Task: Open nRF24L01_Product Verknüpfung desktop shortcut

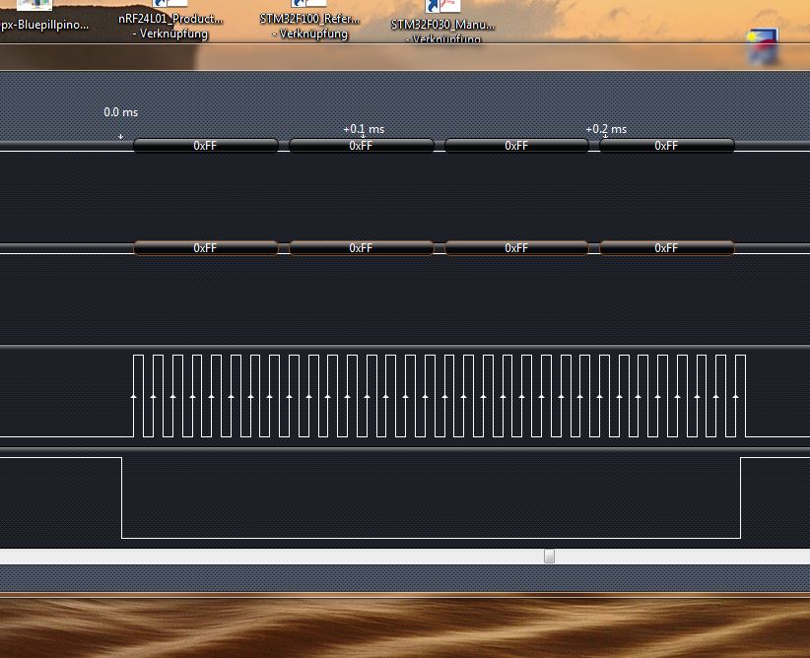Action: coord(170,21)
